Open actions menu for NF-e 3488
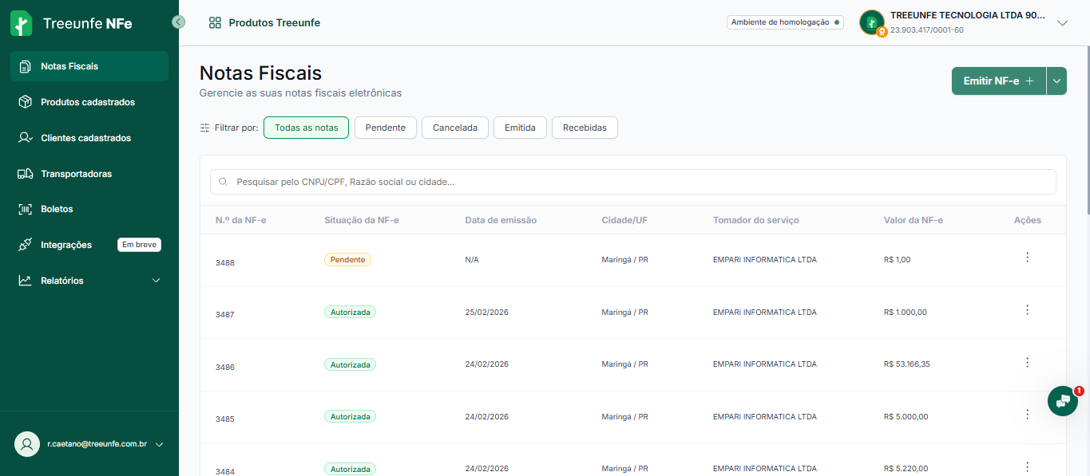Viewport: 1090px width, 476px height. click(x=1027, y=258)
